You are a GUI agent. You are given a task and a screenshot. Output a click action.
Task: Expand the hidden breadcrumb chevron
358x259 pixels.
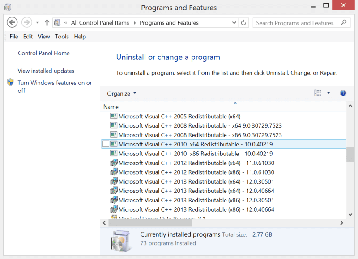[66, 23]
